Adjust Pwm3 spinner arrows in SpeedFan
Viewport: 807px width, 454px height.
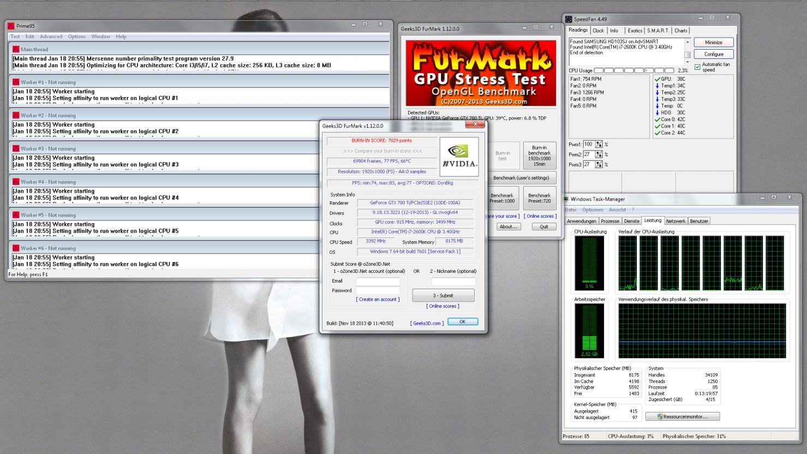(599, 164)
